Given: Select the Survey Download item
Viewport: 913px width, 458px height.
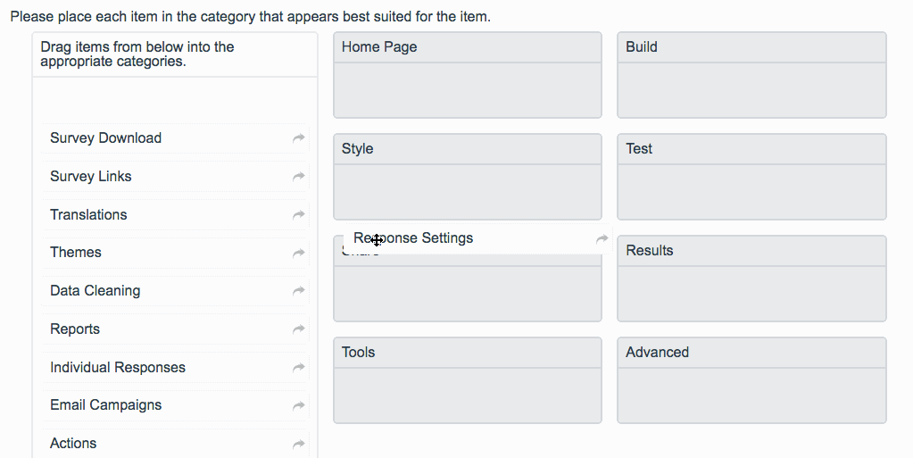Looking at the screenshot, I should (105, 138).
